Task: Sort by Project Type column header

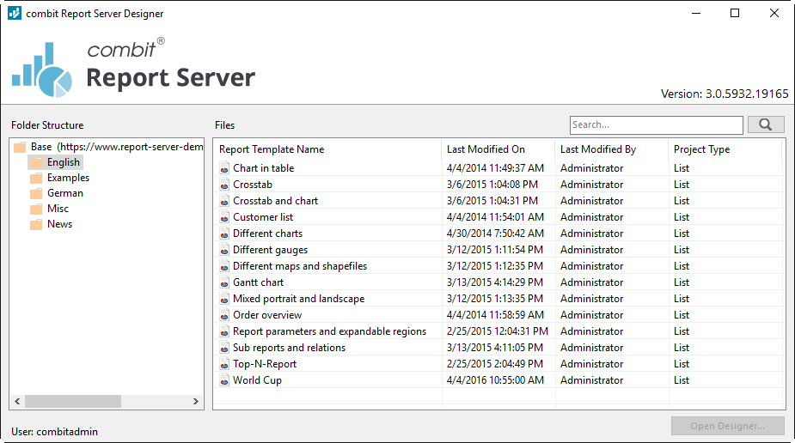Action: pos(701,149)
